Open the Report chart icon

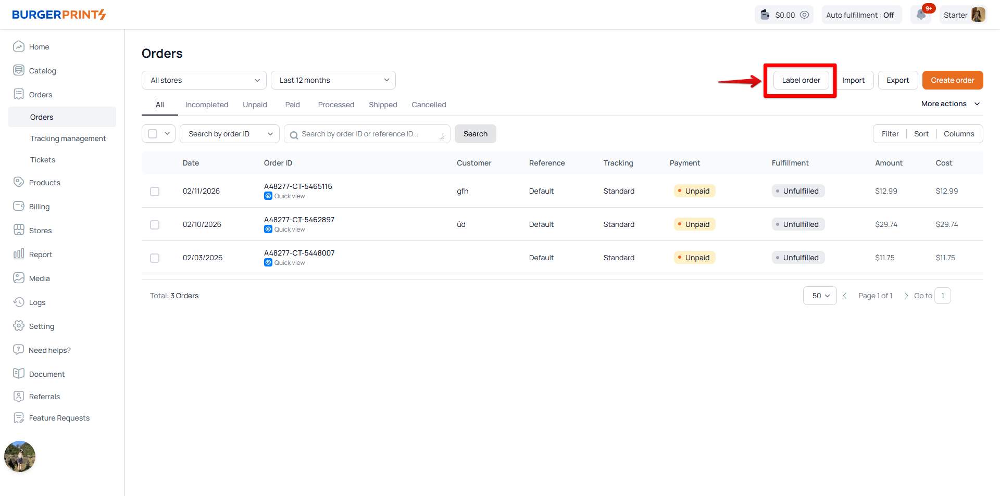(19, 254)
